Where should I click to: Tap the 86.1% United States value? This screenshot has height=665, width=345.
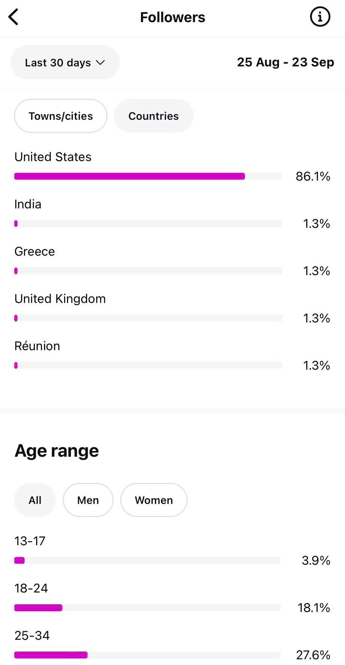pos(313,176)
